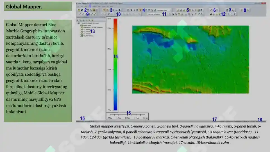Select the Pan hand tool
This screenshot has width=270, height=152.
107,10
